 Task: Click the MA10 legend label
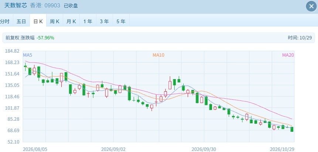coord(158,55)
